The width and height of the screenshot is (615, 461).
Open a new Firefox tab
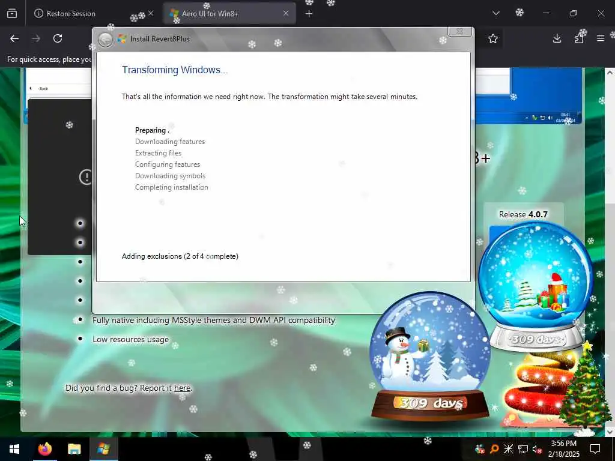(x=309, y=14)
